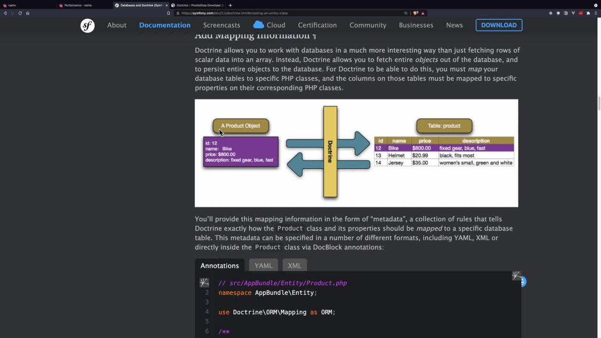The height and width of the screenshot is (338, 601).
Task: Open the Community nav link
Action: (x=368, y=25)
